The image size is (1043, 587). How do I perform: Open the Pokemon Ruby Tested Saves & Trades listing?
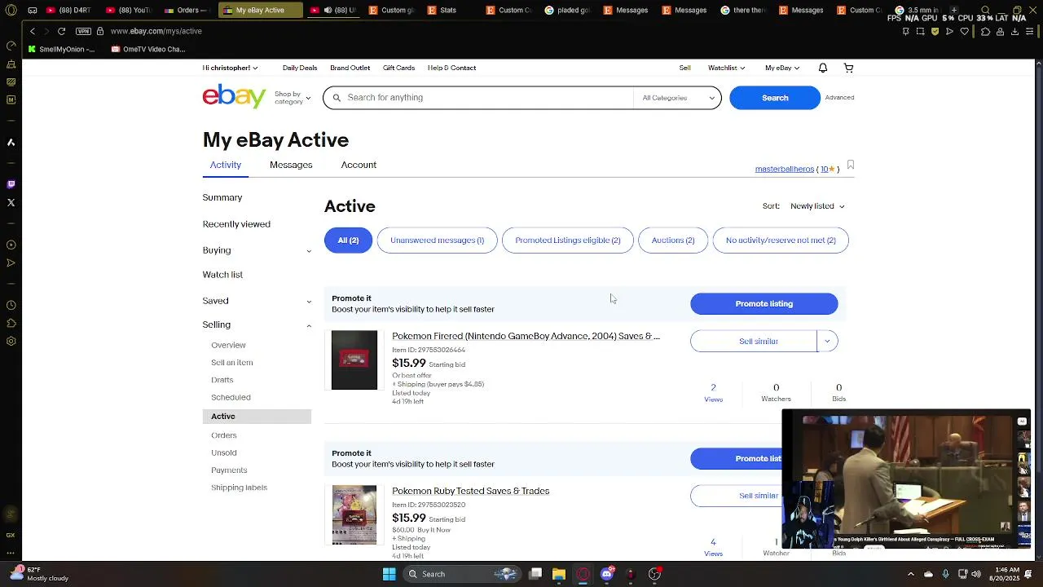click(x=470, y=491)
